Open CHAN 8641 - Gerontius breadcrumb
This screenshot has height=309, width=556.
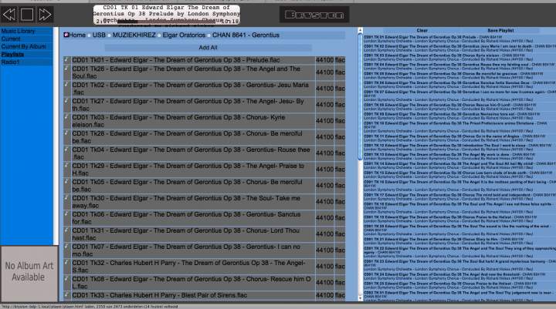[246, 35]
